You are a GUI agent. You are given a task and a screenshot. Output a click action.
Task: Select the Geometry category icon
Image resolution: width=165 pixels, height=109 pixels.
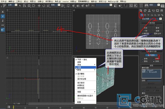142,15
